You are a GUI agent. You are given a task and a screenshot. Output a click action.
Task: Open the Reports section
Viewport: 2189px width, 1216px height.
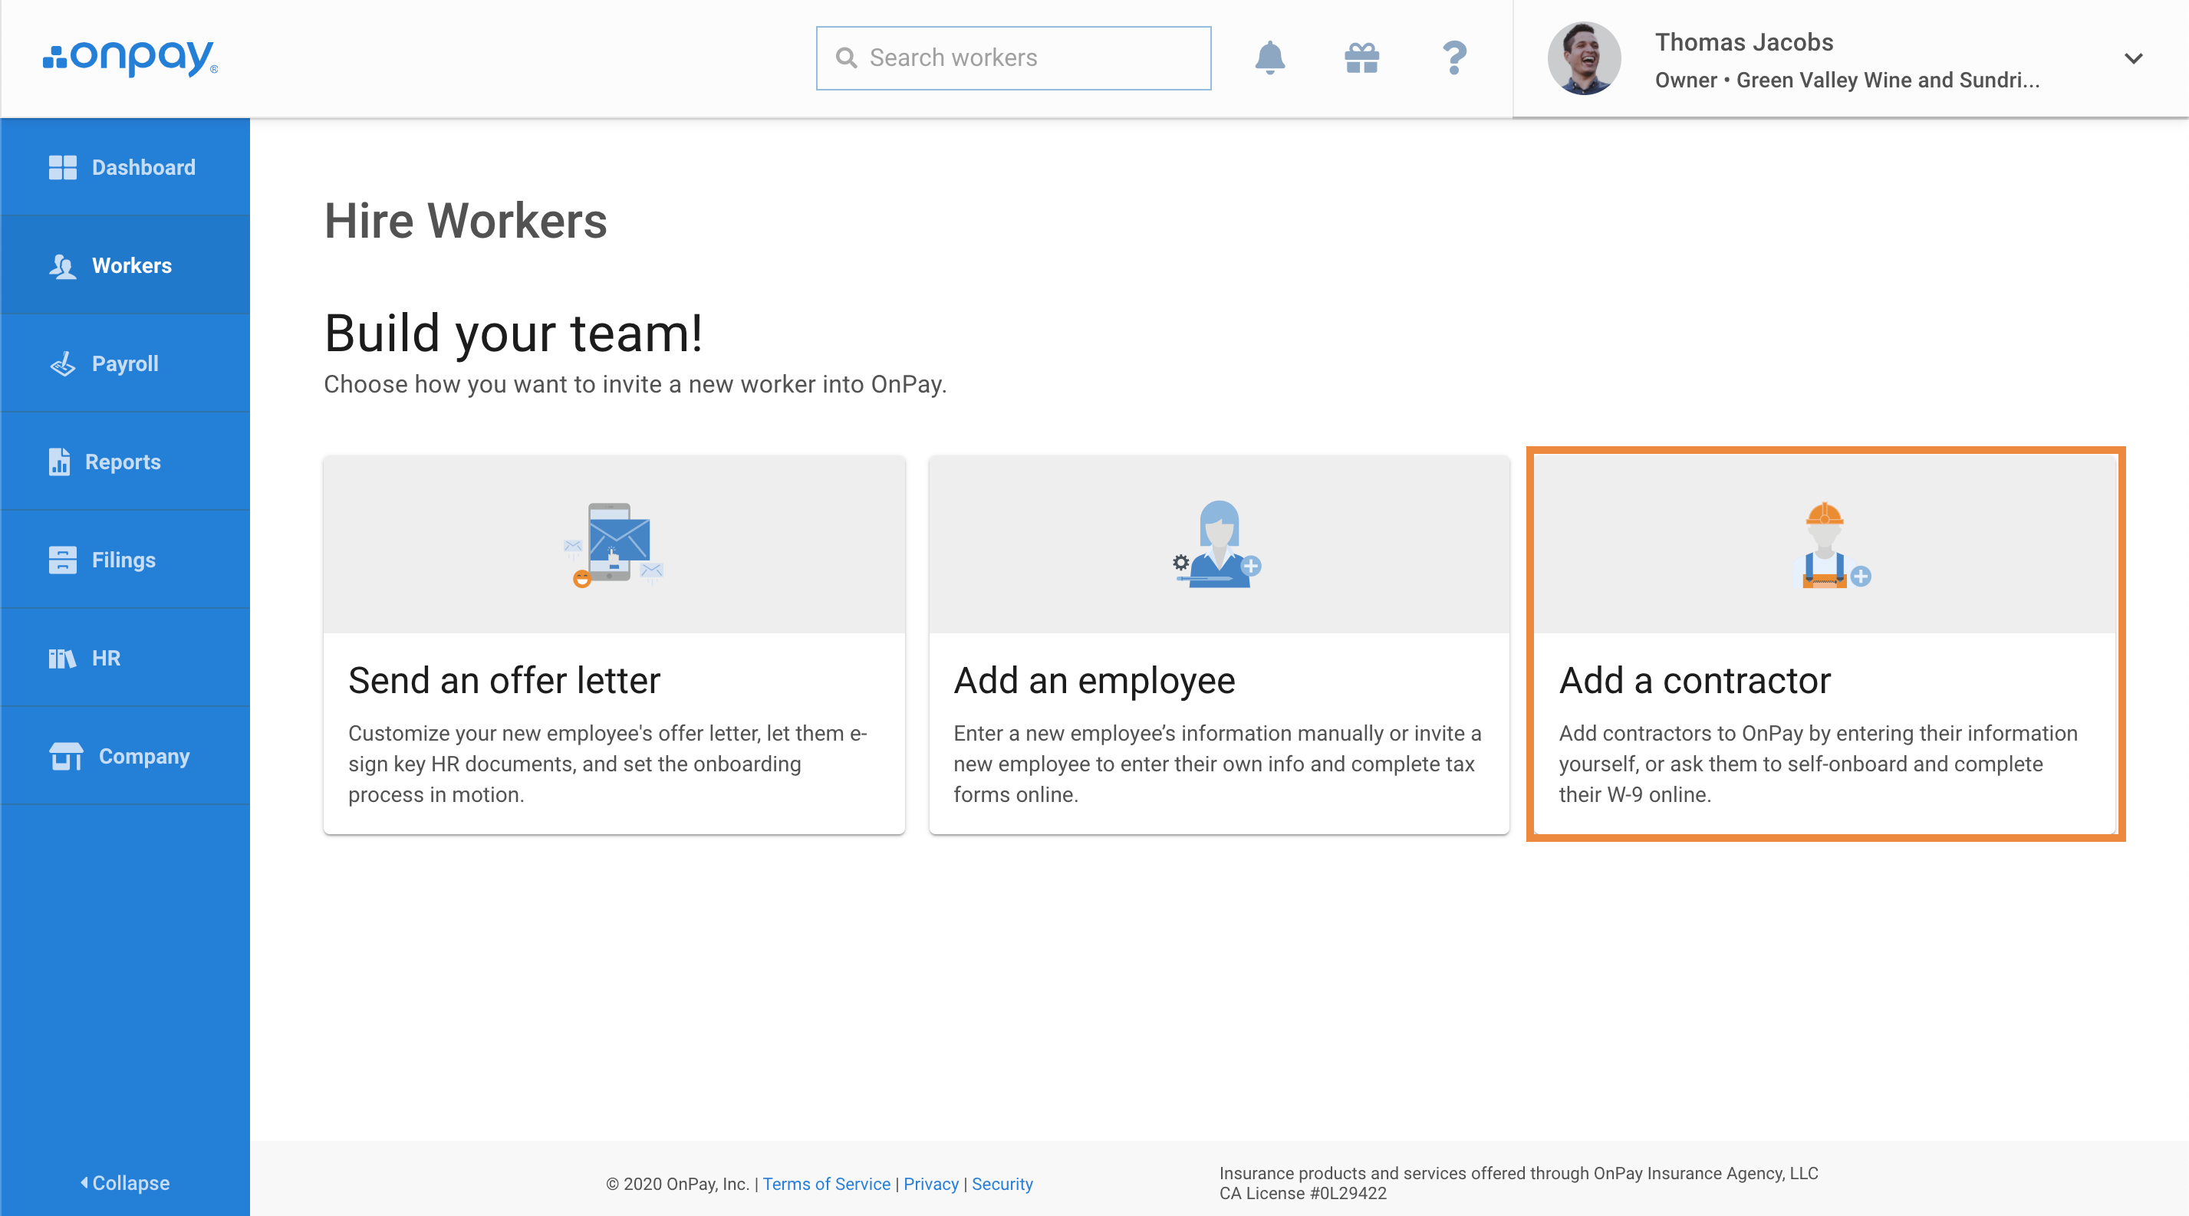point(125,462)
